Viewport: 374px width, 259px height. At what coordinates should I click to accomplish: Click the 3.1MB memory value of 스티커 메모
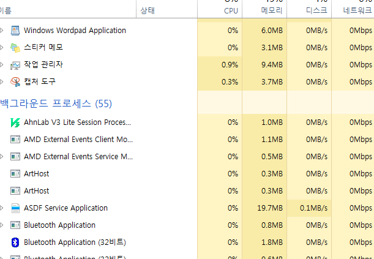272,48
